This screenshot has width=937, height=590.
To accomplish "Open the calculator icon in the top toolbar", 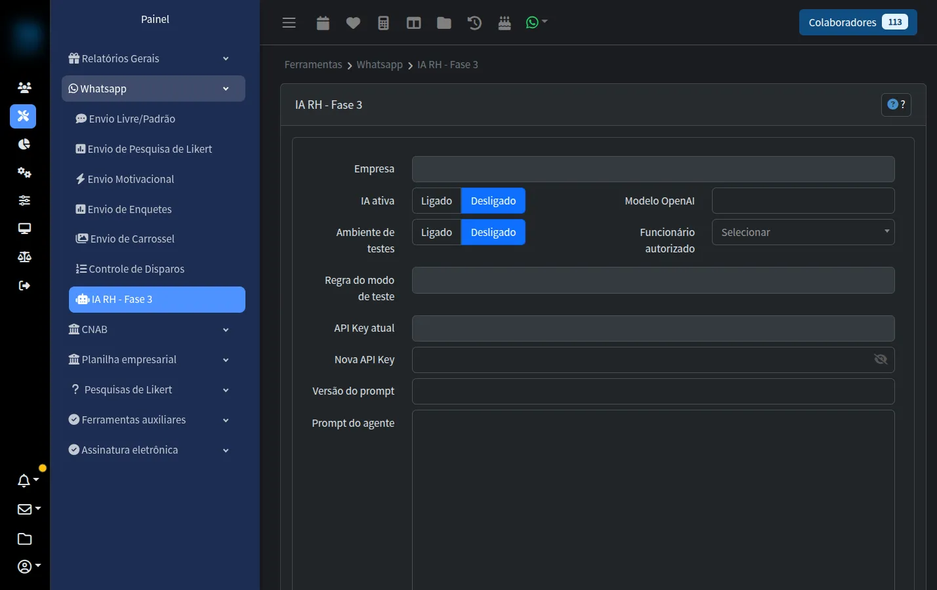I will [384, 23].
